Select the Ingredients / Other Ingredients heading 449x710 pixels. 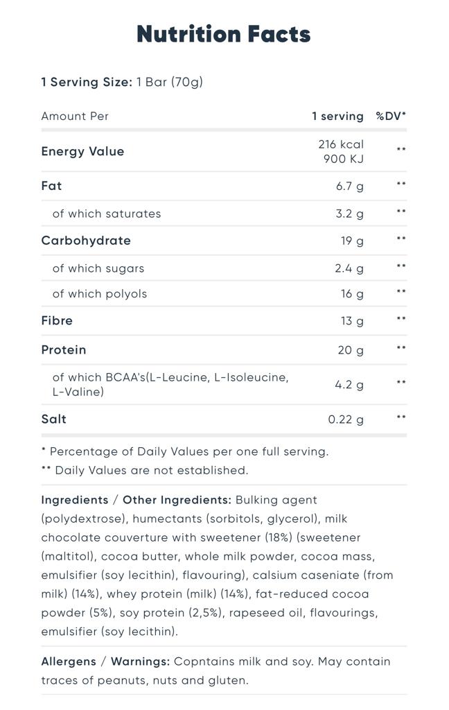(x=136, y=500)
